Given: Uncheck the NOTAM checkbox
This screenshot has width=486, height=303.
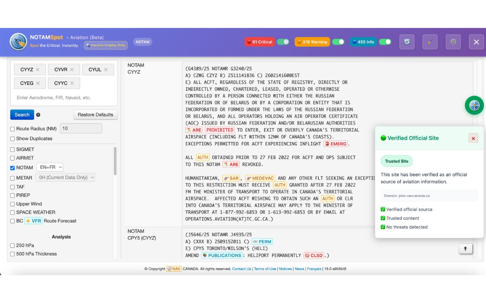Looking at the screenshot, I should pos(13,168).
